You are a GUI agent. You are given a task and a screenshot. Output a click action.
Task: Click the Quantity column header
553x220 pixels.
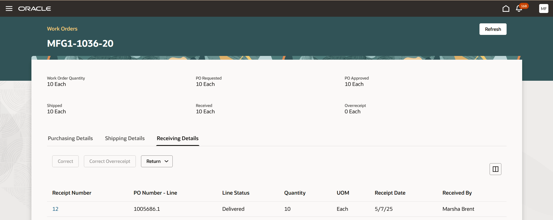tap(295, 193)
